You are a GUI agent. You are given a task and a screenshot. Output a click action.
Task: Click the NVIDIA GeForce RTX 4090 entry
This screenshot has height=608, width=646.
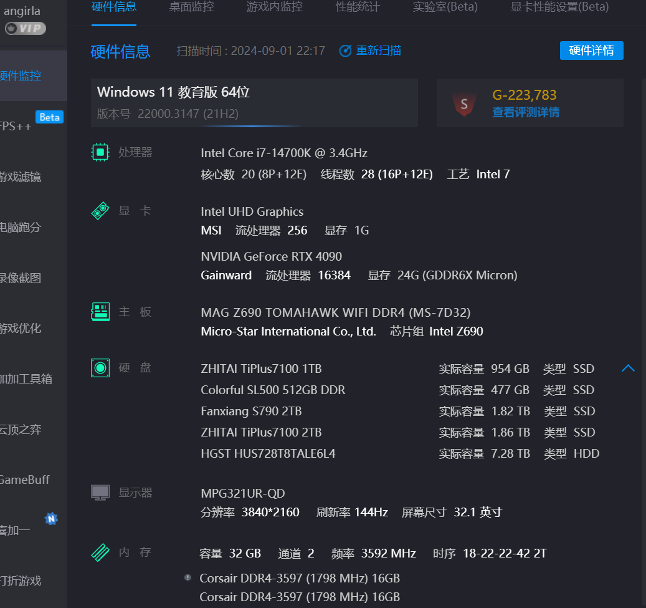(x=271, y=256)
